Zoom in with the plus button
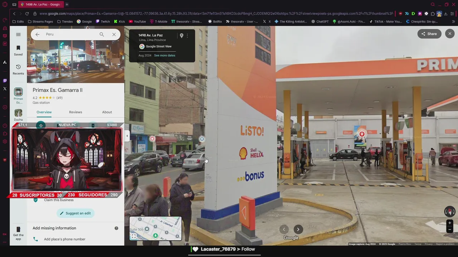The width and height of the screenshot is (458, 257). click(x=450, y=223)
